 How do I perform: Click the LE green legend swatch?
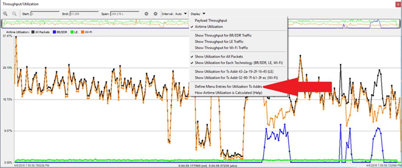click(x=72, y=32)
